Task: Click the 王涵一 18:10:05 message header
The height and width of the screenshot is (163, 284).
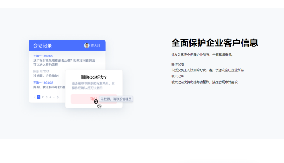Action: click(43, 56)
